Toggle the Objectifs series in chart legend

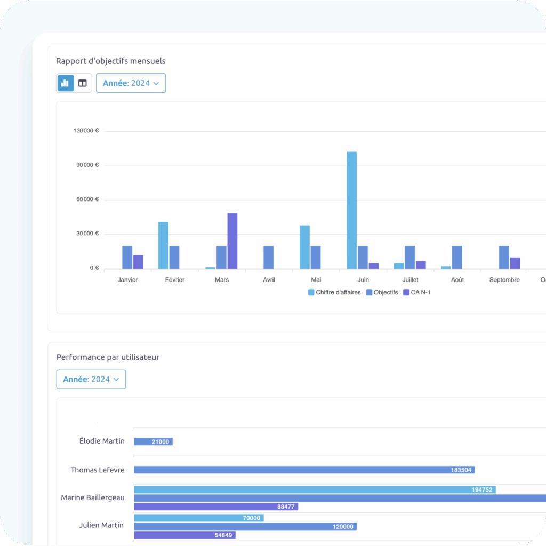click(382, 292)
